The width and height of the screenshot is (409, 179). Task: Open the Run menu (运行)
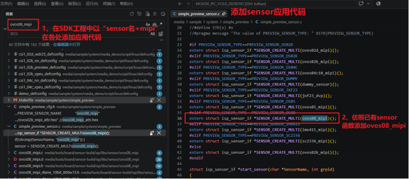pos(92,4)
